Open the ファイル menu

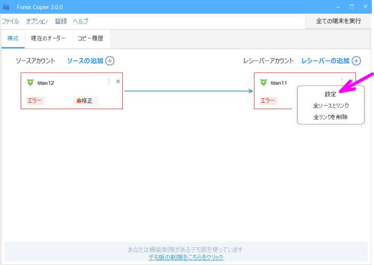click(11, 21)
